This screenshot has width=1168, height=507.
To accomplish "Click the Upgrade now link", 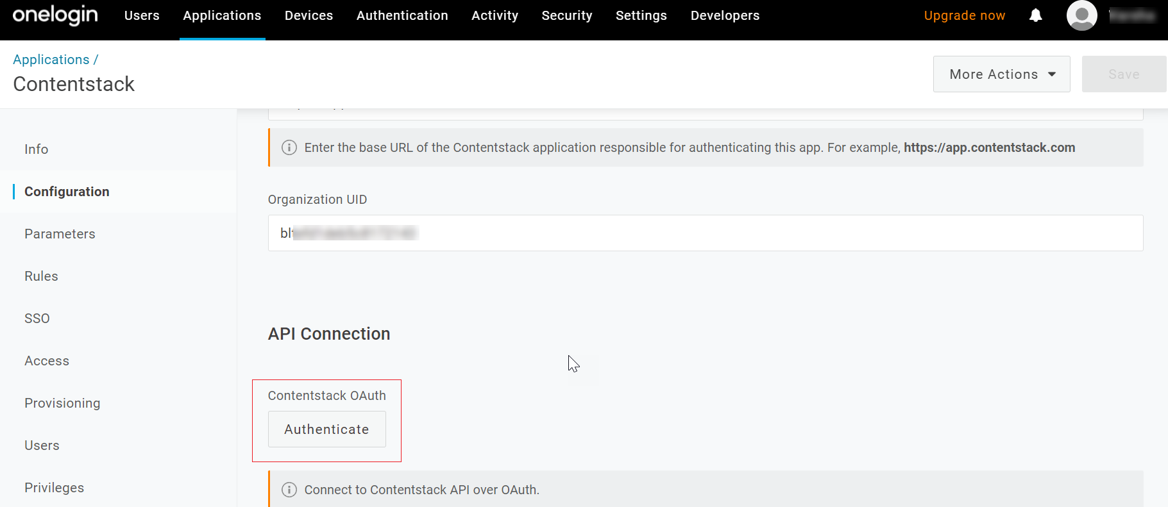I will [965, 15].
